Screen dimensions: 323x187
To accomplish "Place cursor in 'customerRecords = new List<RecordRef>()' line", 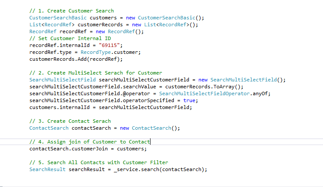I will point(113,25).
